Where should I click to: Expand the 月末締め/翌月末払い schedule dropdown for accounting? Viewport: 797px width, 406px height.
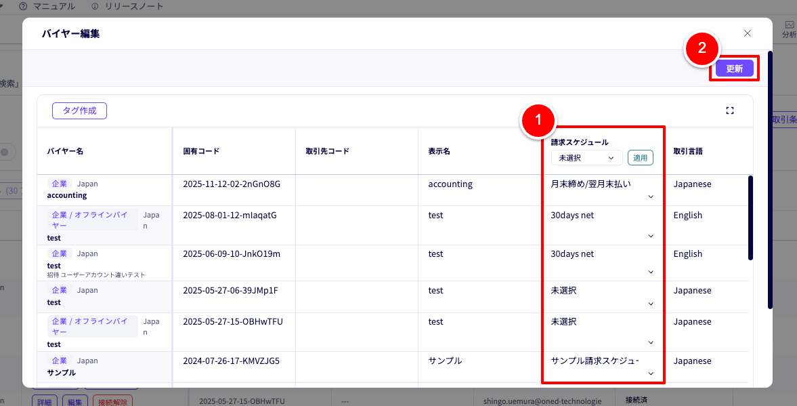coord(650,196)
